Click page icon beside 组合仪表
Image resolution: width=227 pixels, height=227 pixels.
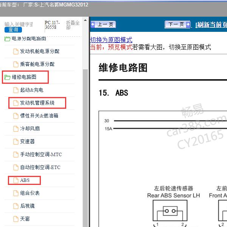tap(16, 193)
